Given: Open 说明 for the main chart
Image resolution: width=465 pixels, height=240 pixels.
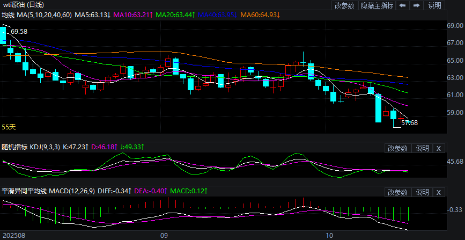Looking at the screenshot, I should coord(434,5).
